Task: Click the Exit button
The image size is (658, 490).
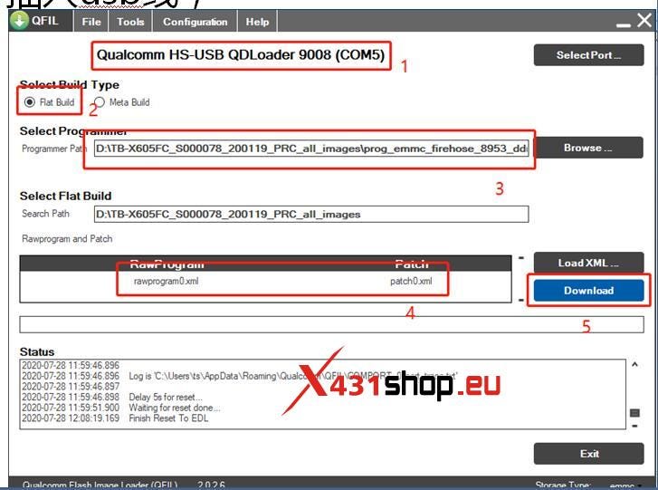Action: pos(588,454)
